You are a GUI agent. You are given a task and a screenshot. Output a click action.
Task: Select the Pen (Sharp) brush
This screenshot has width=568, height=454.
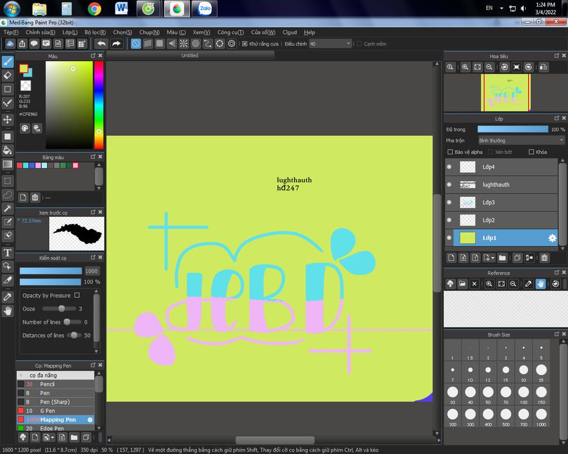click(55, 402)
